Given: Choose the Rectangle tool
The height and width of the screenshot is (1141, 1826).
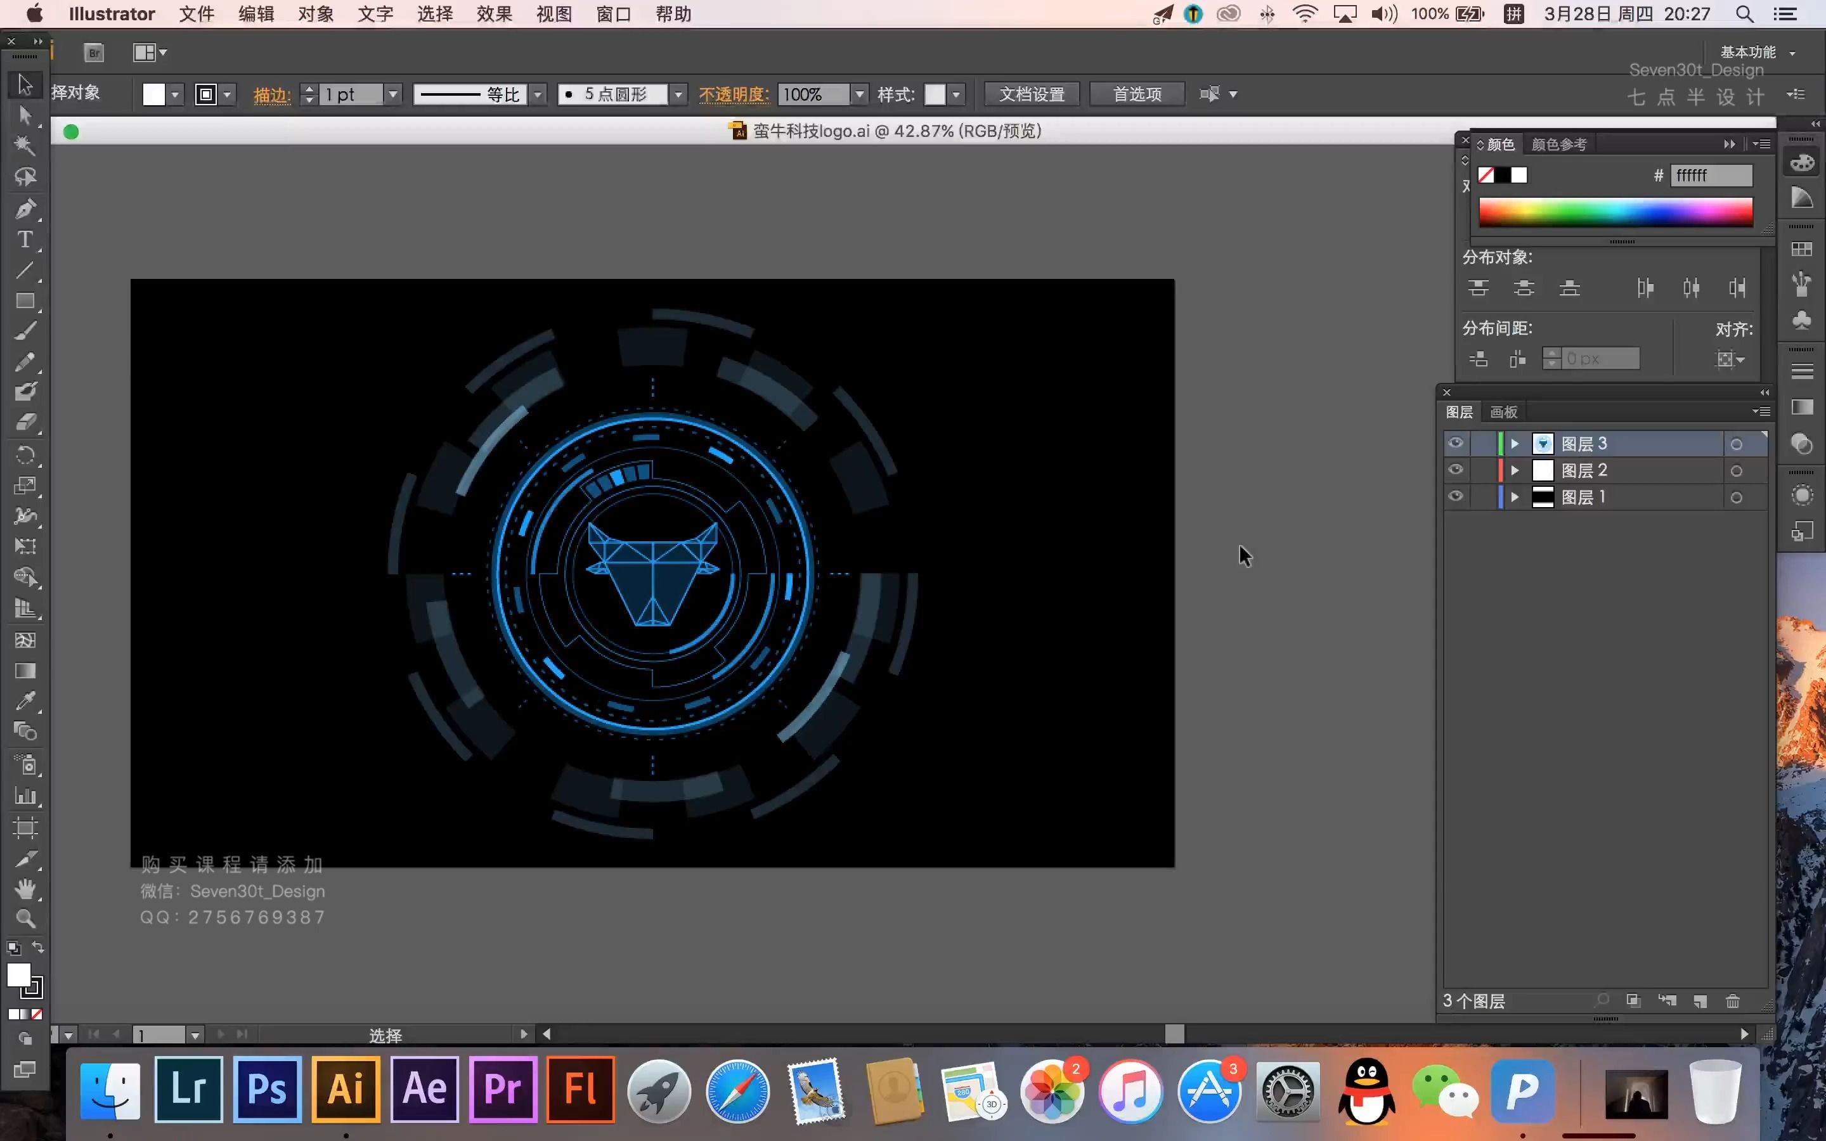Looking at the screenshot, I should click(x=25, y=301).
